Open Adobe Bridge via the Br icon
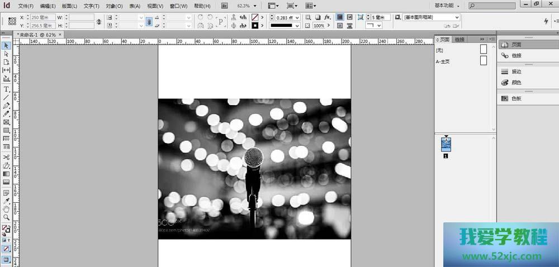This screenshot has width=559, height=267. click(224, 6)
